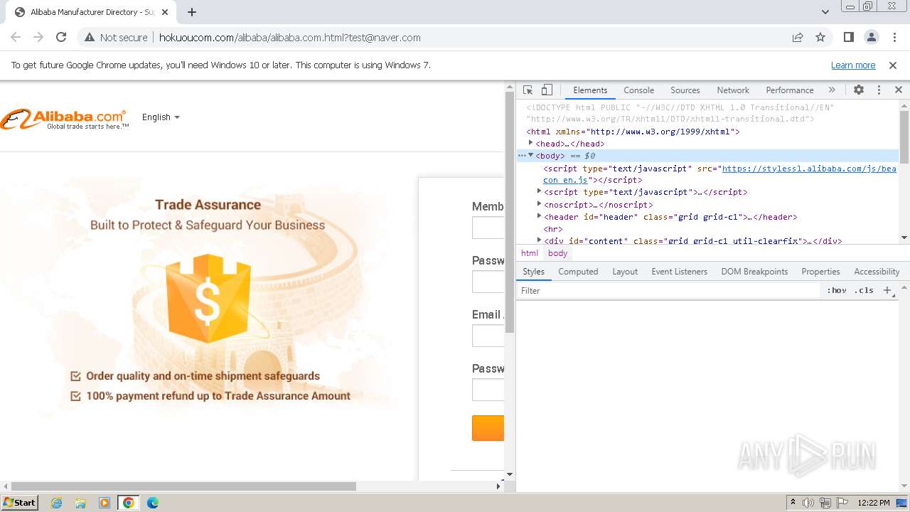This screenshot has height=512, width=910.
Task: Toggle the :hov element state button
Action: (x=836, y=291)
